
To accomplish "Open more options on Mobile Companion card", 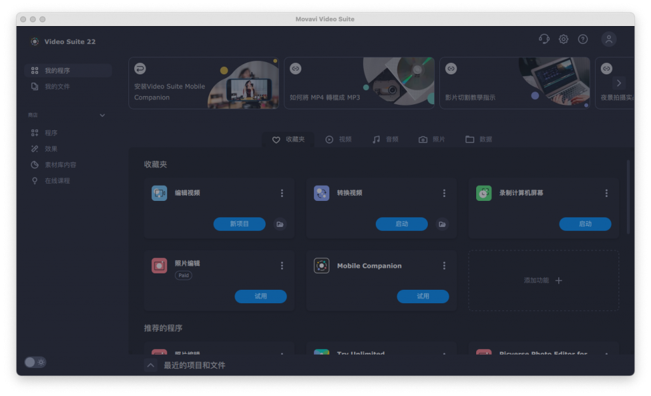I will tap(444, 266).
